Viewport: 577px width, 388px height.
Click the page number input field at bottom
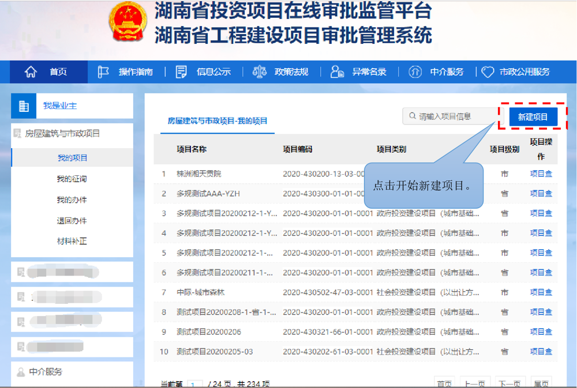tap(196, 382)
